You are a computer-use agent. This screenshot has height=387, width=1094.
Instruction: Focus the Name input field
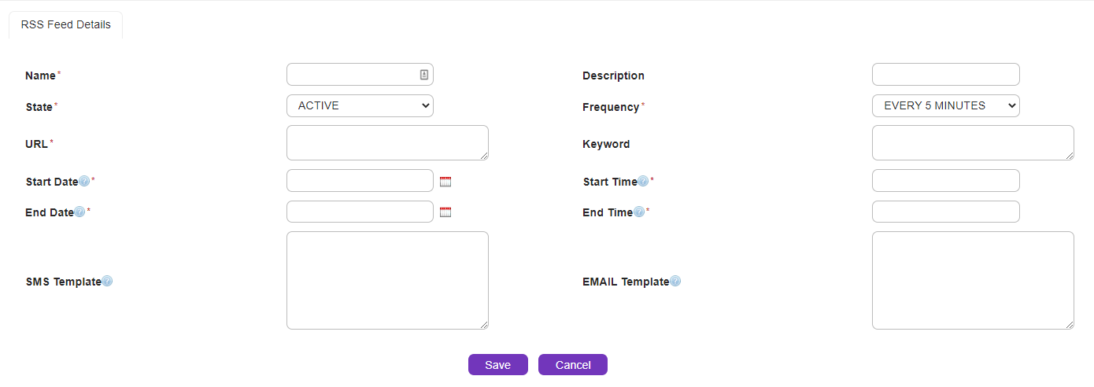352,75
